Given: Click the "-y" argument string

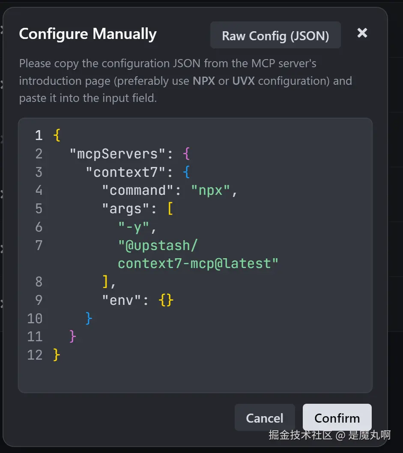Looking at the screenshot, I should pyautogui.click(x=134, y=227).
